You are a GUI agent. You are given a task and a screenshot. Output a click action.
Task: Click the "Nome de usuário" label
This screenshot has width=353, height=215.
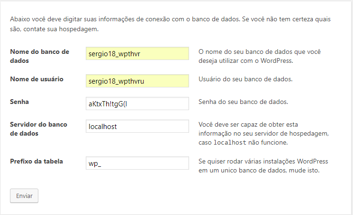(36, 79)
